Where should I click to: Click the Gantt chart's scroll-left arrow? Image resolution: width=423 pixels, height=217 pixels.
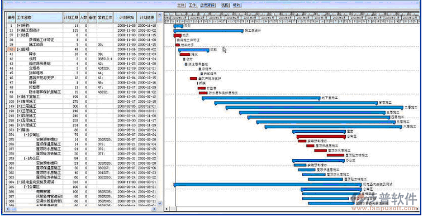coord(167,209)
